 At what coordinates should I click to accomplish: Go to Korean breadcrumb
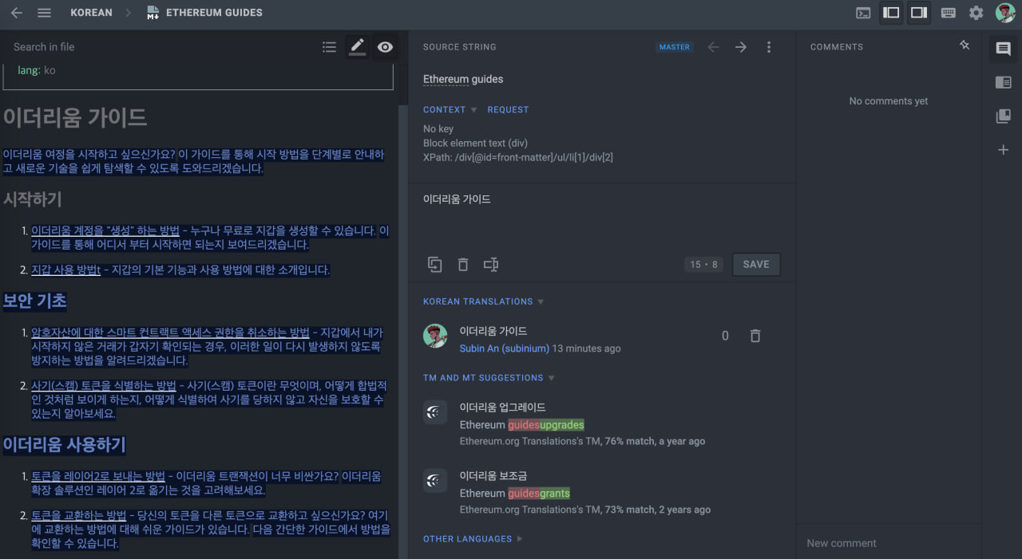pyautogui.click(x=91, y=13)
